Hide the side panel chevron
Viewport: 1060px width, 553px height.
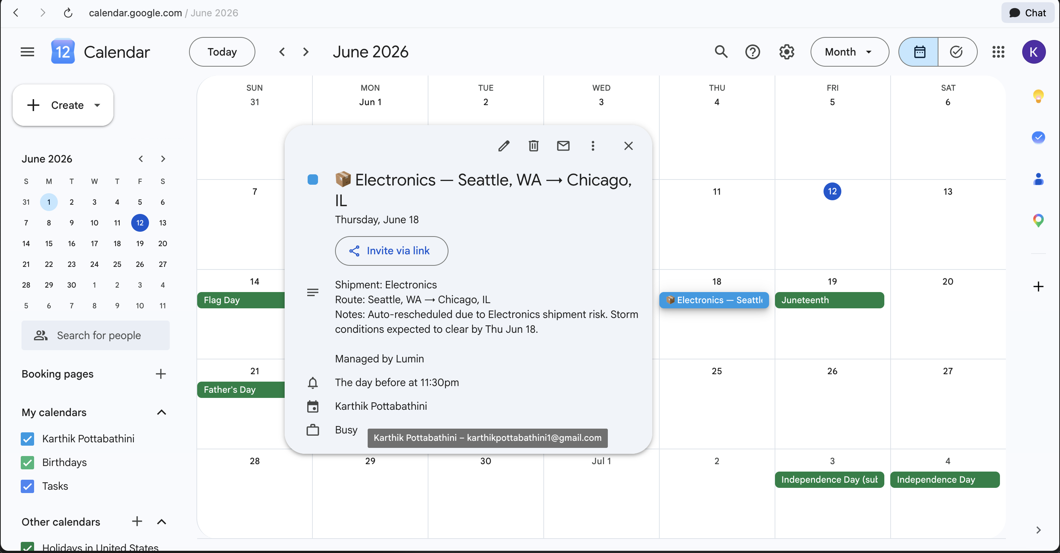1038,530
